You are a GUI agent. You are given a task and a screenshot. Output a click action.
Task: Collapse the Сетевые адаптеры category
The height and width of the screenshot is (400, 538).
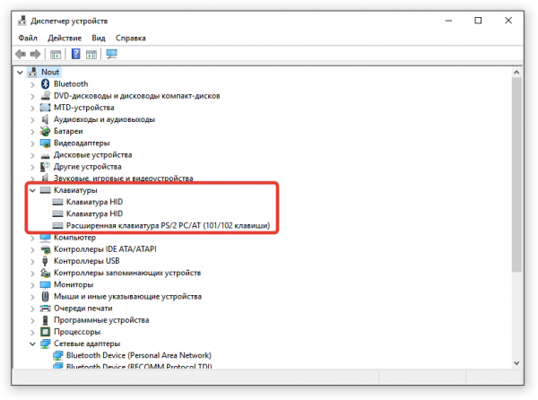tap(32, 343)
